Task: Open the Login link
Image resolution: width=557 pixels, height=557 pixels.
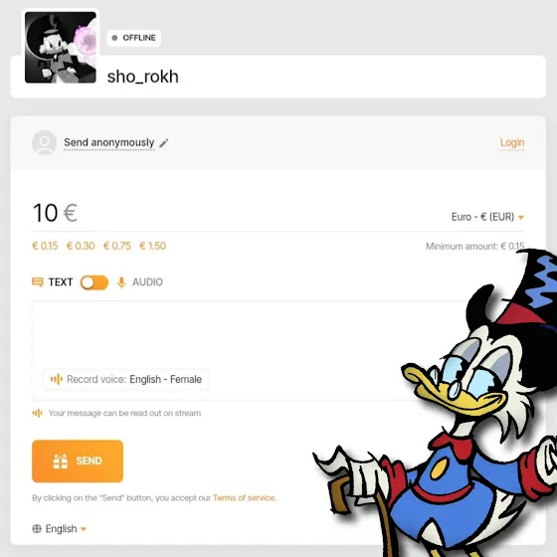Action: coord(512,142)
